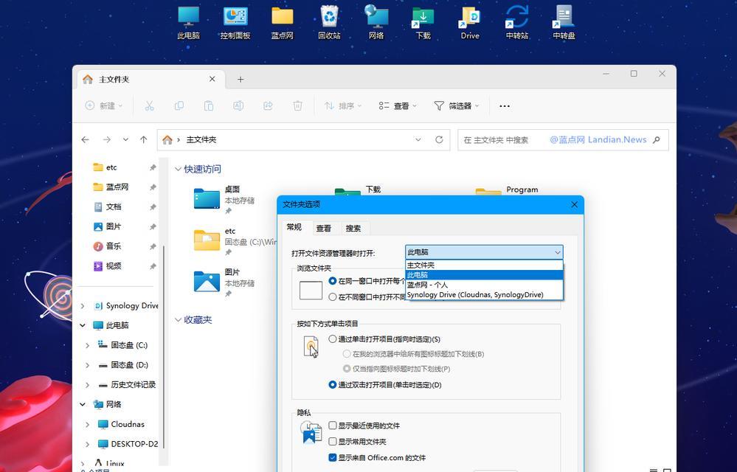The height and width of the screenshot is (472, 737).
Task: Open the 新建 dropdown
Action: click(x=104, y=105)
